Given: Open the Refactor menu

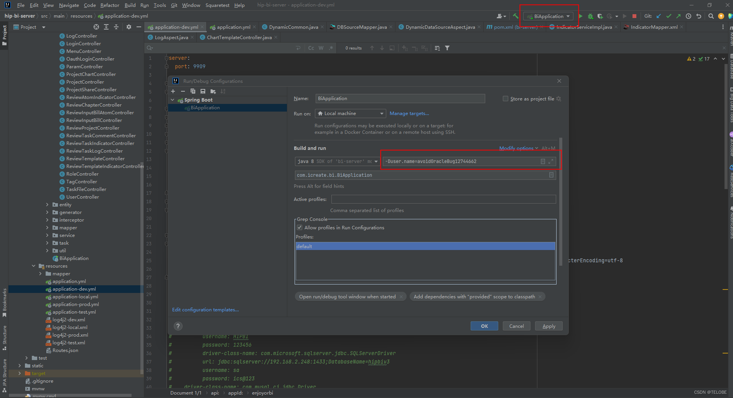Looking at the screenshot, I should [x=110, y=5].
